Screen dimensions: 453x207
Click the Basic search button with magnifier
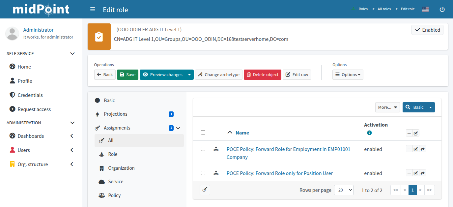point(414,107)
